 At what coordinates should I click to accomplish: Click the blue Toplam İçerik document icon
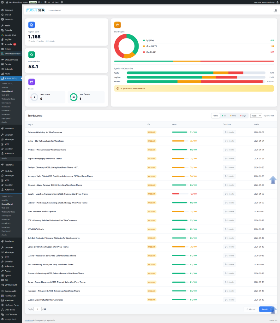32,25
